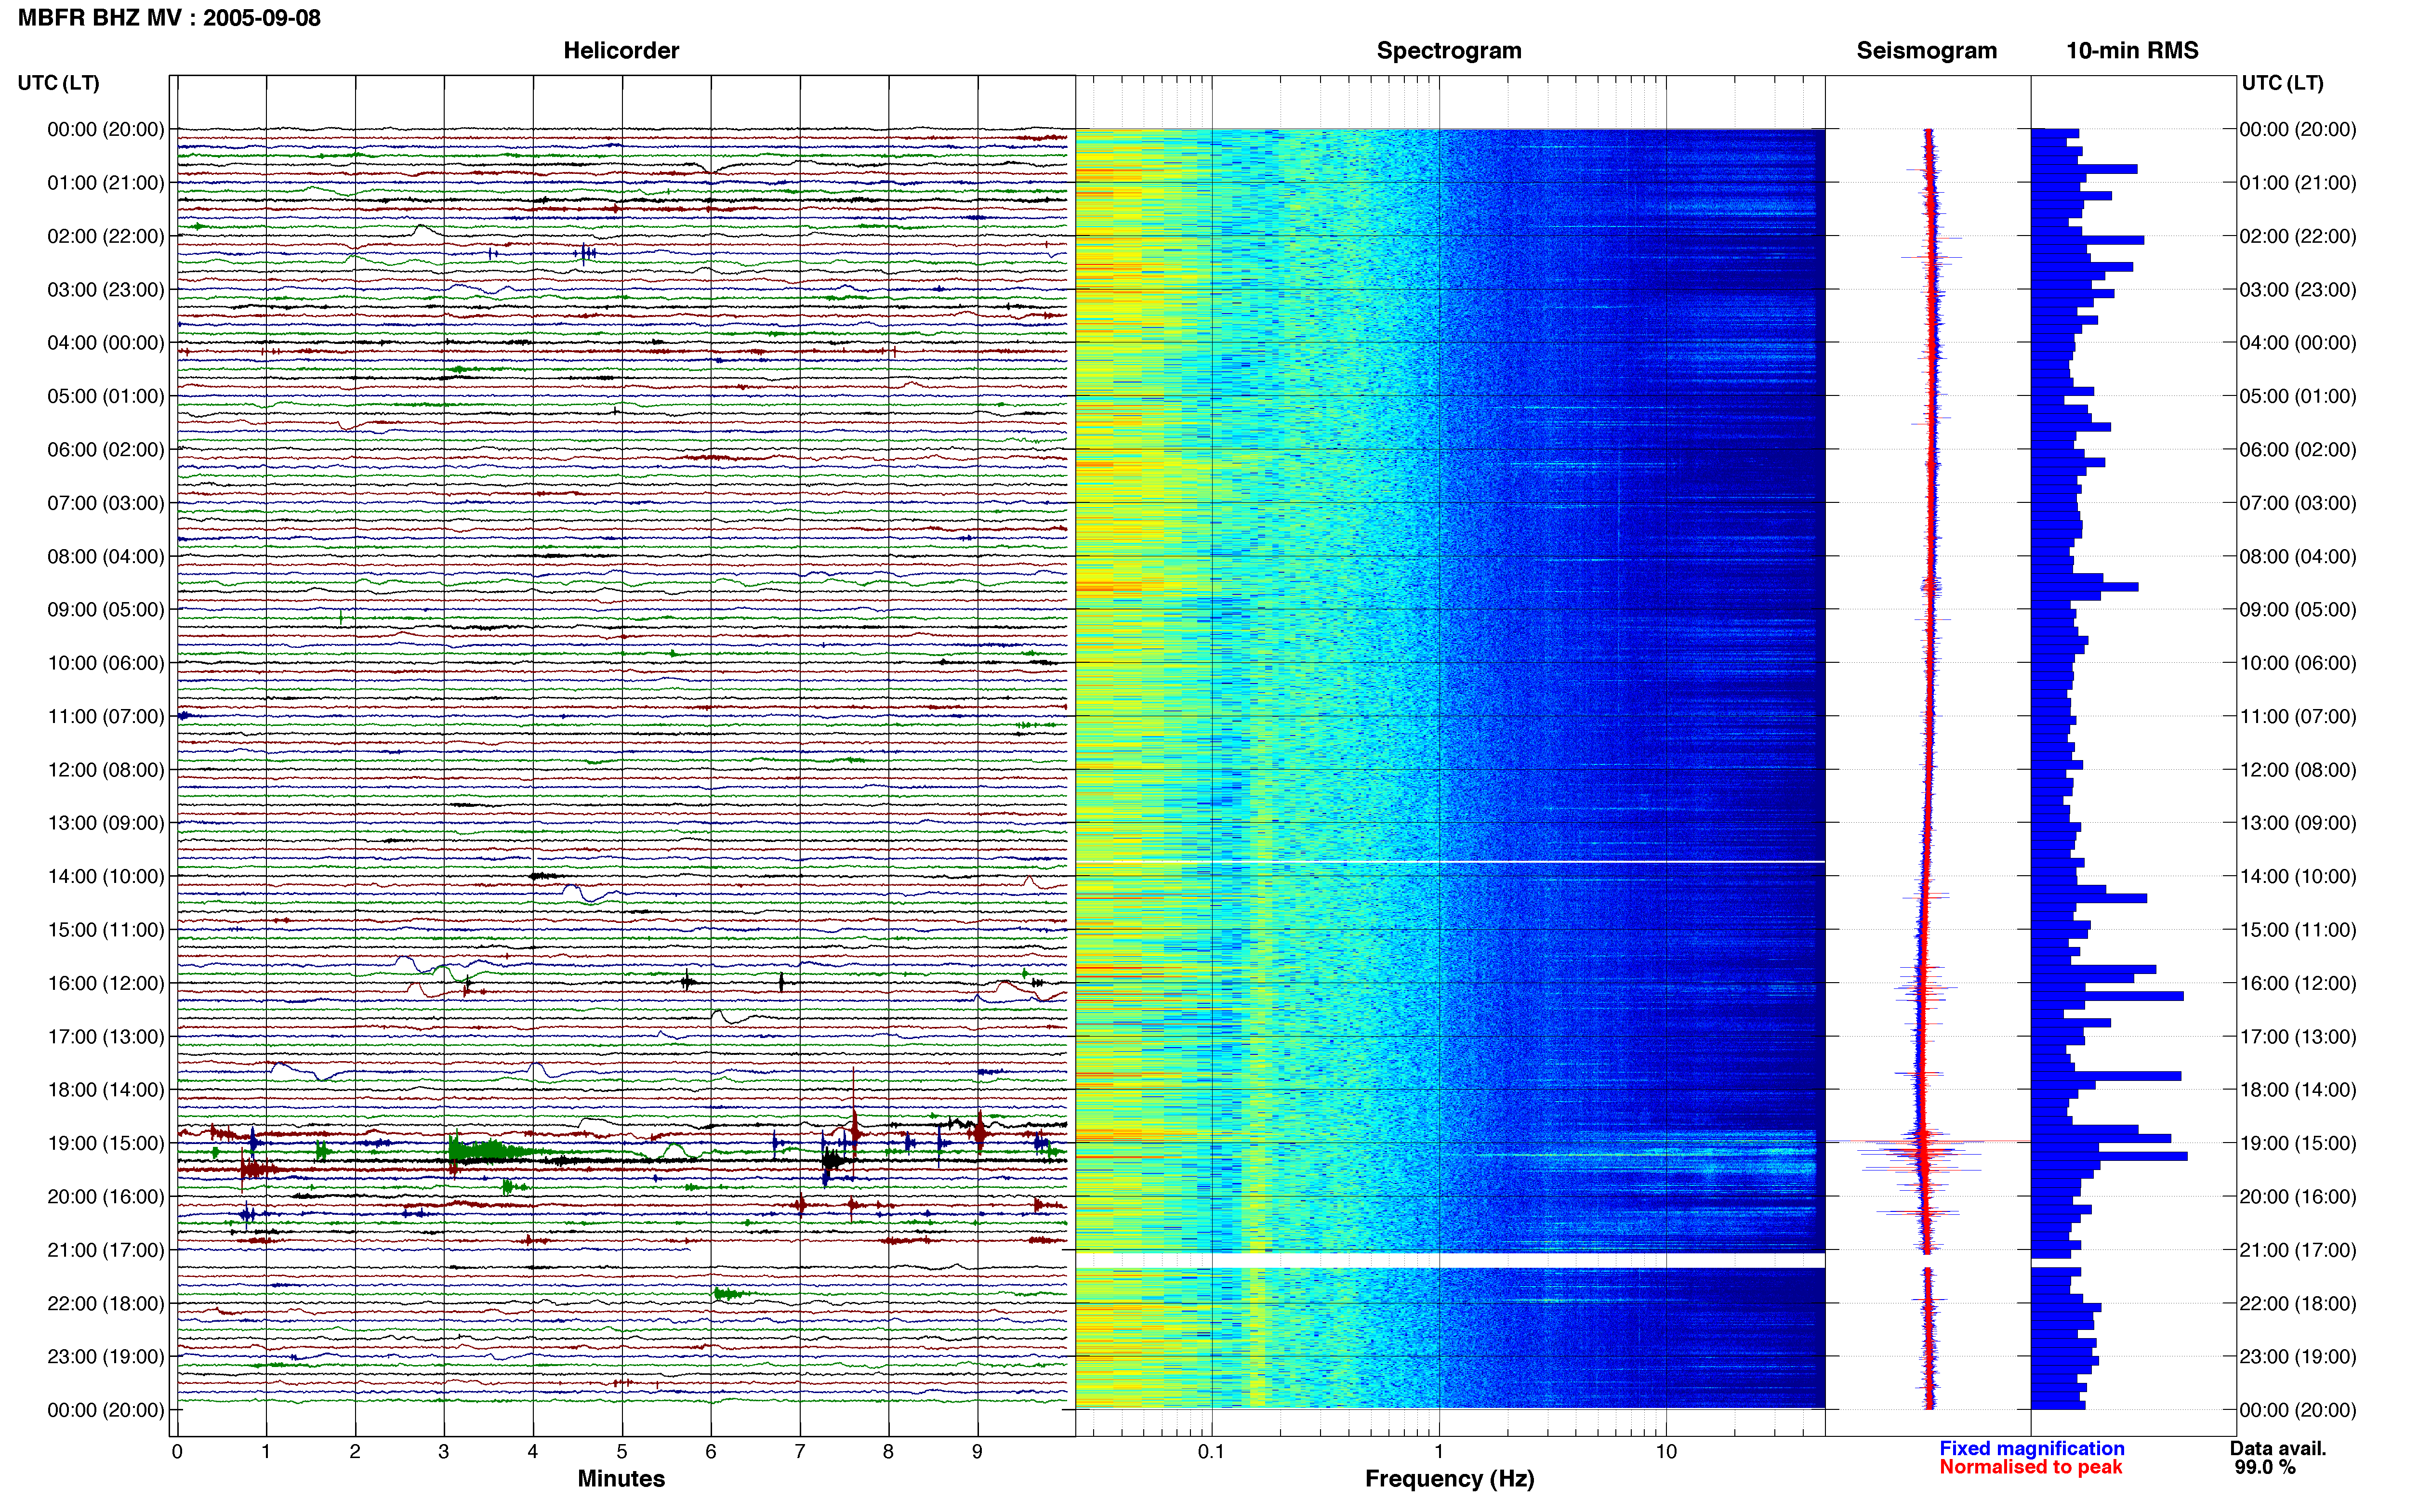The image size is (2418, 1512).
Task: Click the 99.0 % data availability value
Action: pos(2265,1467)
